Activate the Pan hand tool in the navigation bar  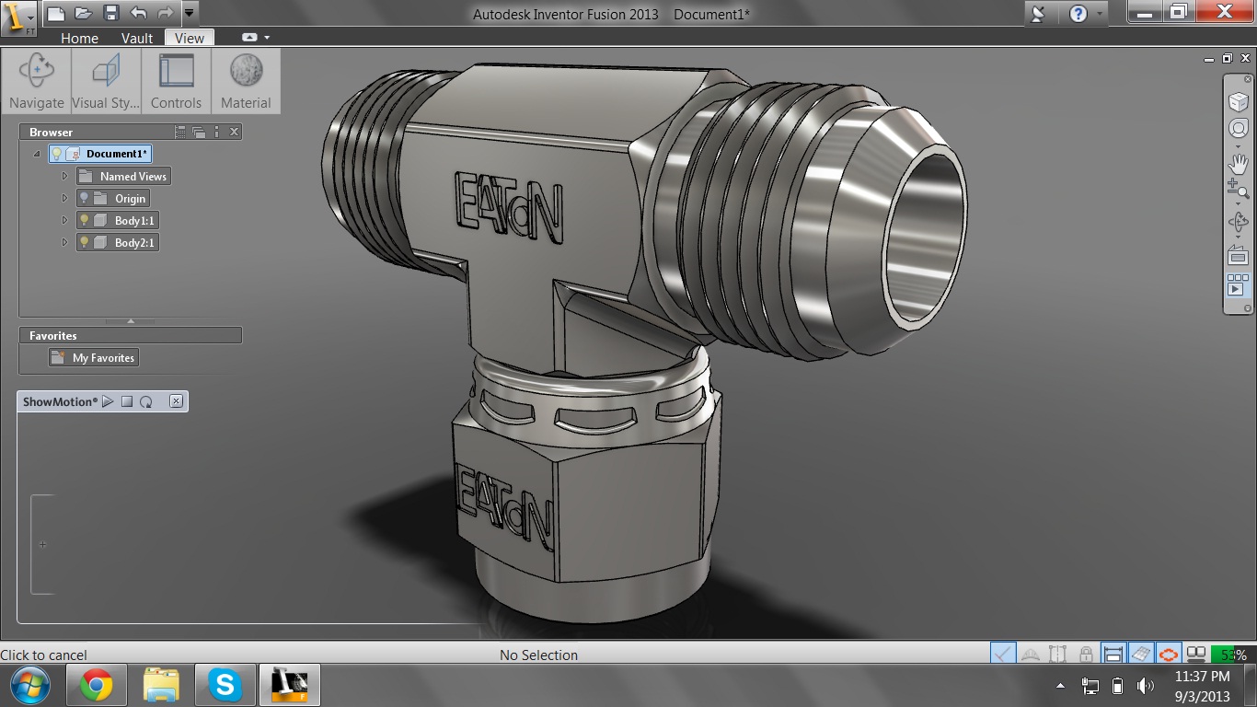point(1238,164)
